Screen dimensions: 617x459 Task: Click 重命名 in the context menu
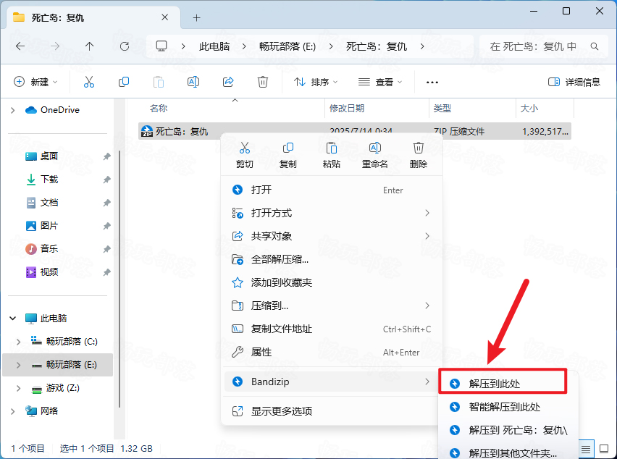[374, 155]
